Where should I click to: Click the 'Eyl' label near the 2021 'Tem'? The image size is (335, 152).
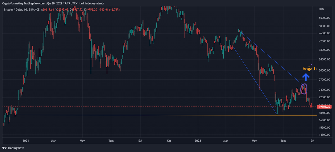click(x=140, y=141)
